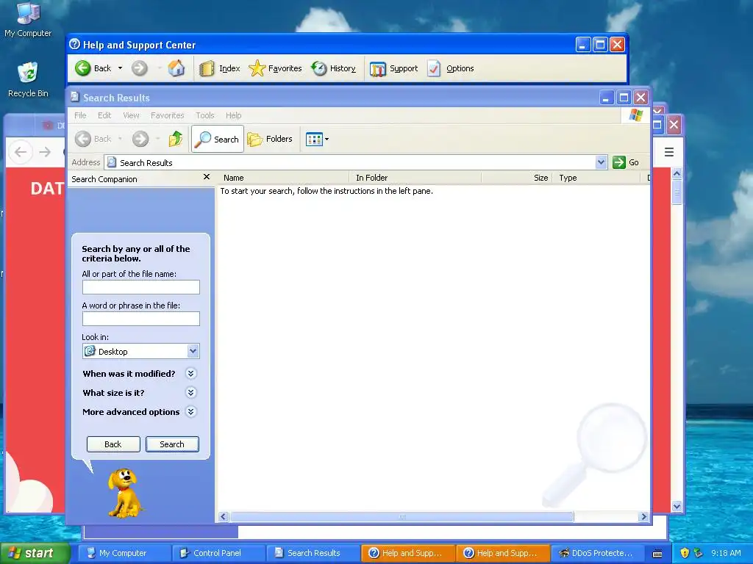Image resolution: width=753 pixels, height=564 pixels.
Task: Click browser window scroll up arrow
Action: 677,173
